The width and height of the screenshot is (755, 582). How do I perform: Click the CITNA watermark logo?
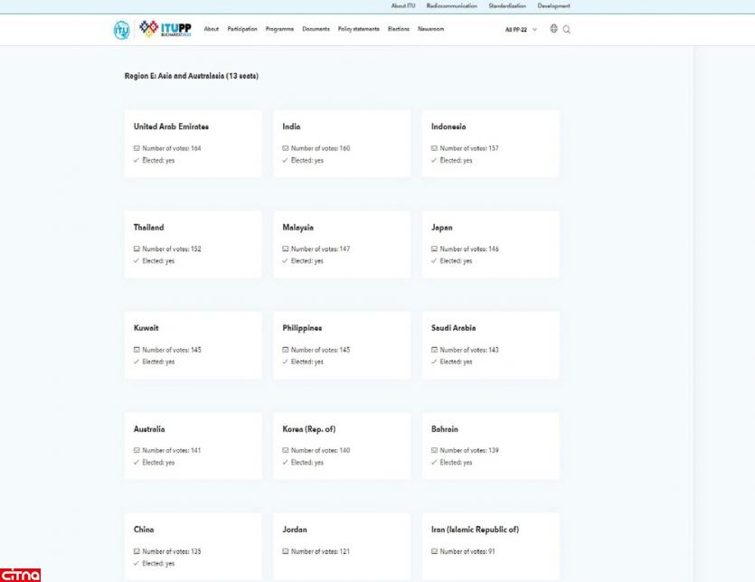click(20, 574)
